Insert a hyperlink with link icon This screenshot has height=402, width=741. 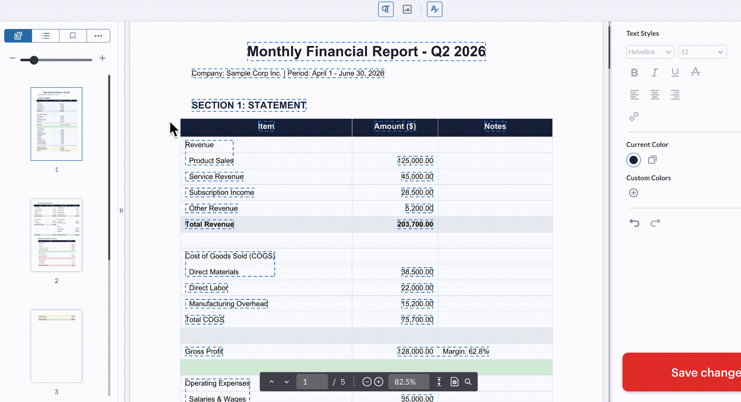coord(634,117)
